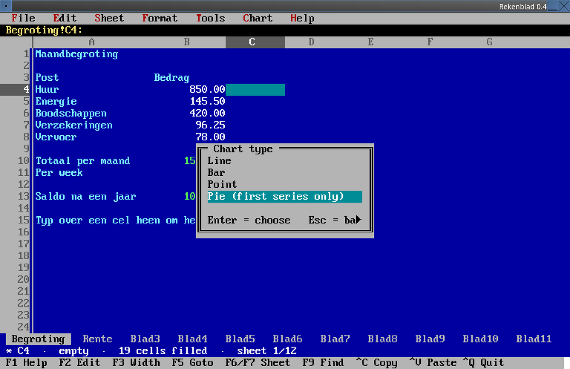Click the F3 Width shortcut

coord(136,363)
